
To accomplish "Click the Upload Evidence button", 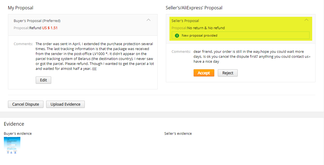I will click(x=65, y=104).
